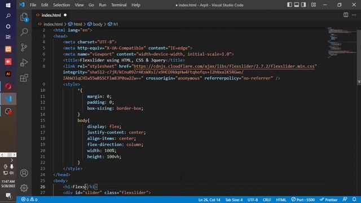Click Port : 5500 Live Server status

point(303,200)
